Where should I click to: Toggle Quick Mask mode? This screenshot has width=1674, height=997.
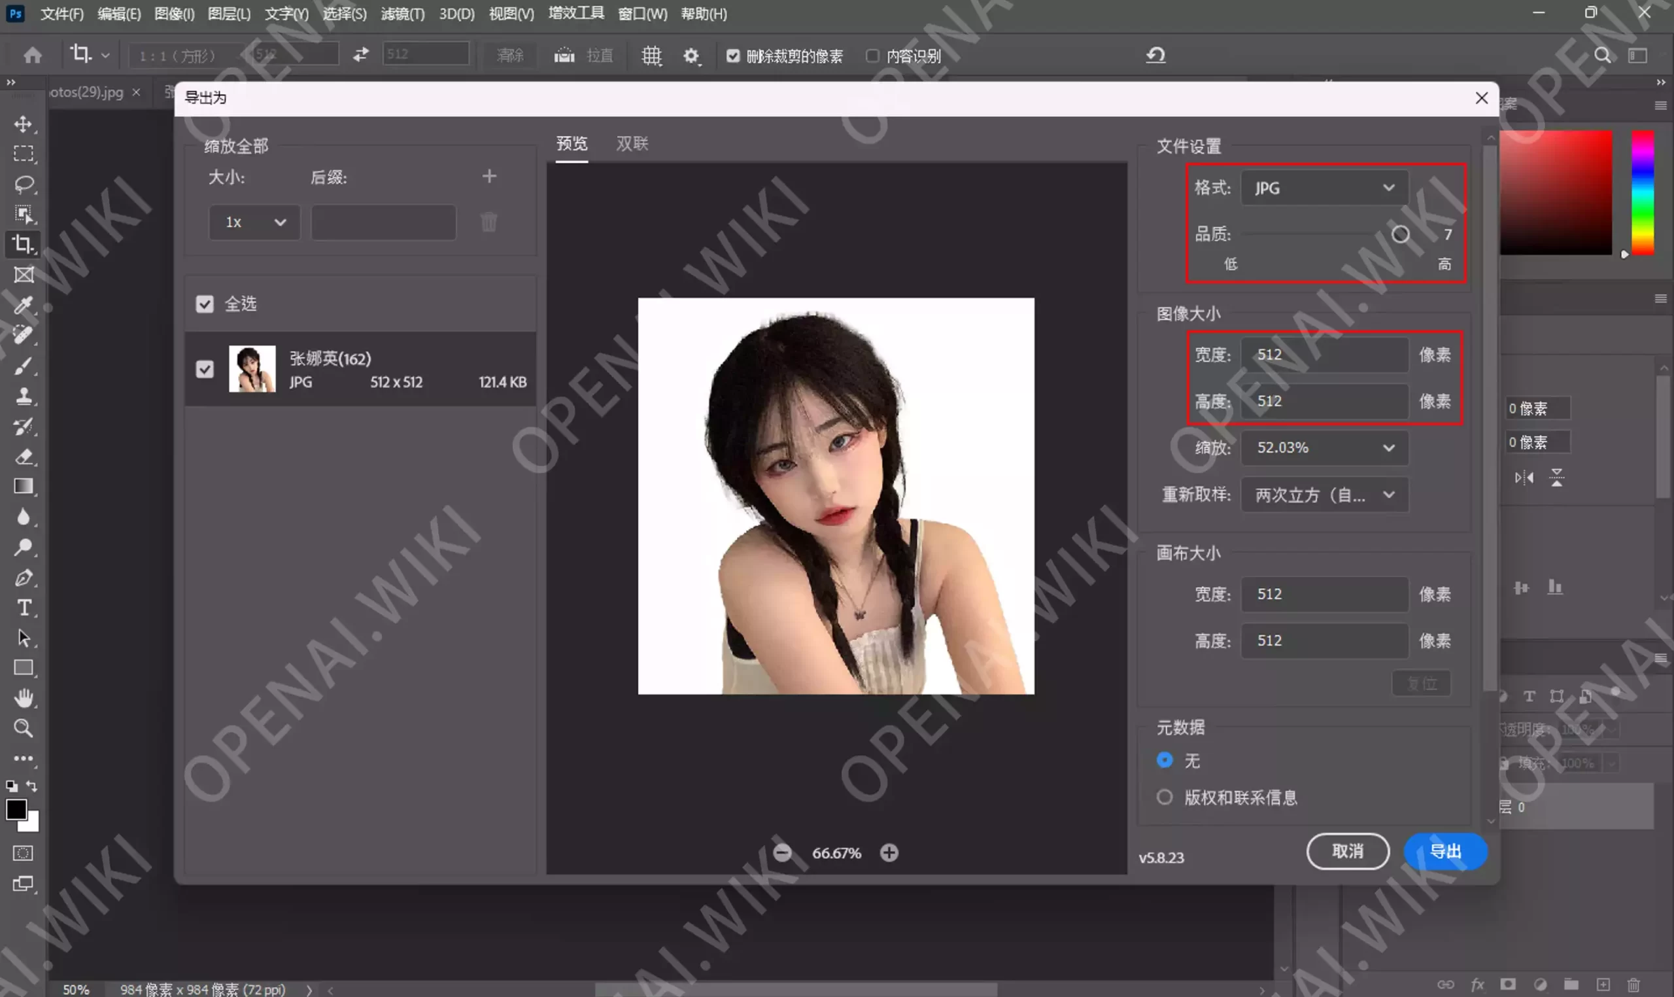click(x=23, y=853)
